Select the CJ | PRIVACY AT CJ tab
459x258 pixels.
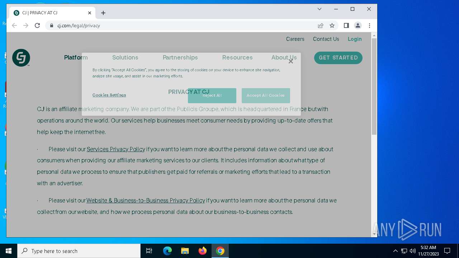pyautogui.click(x=52, y=13)
